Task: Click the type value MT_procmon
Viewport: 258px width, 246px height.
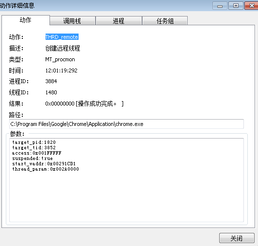Action: point(60,59)
